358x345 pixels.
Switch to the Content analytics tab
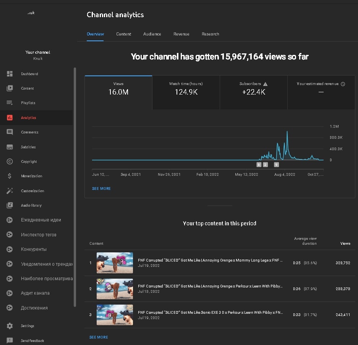(x=123, y=34)
